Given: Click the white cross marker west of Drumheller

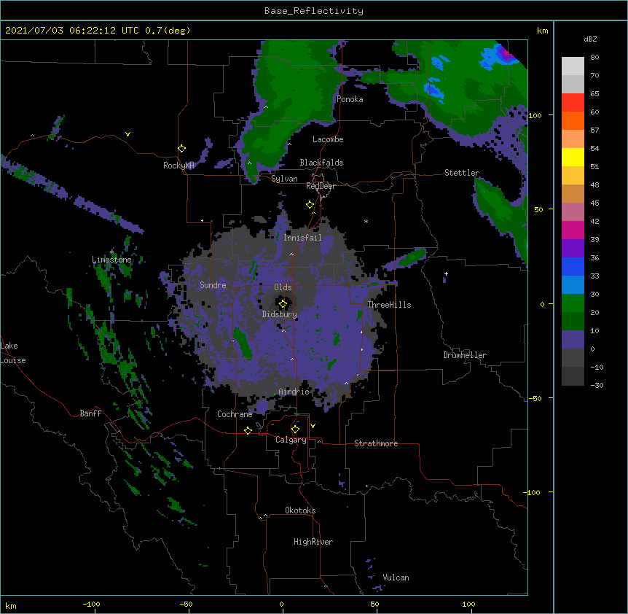Looking at the screenshot, I should point(446,273).
